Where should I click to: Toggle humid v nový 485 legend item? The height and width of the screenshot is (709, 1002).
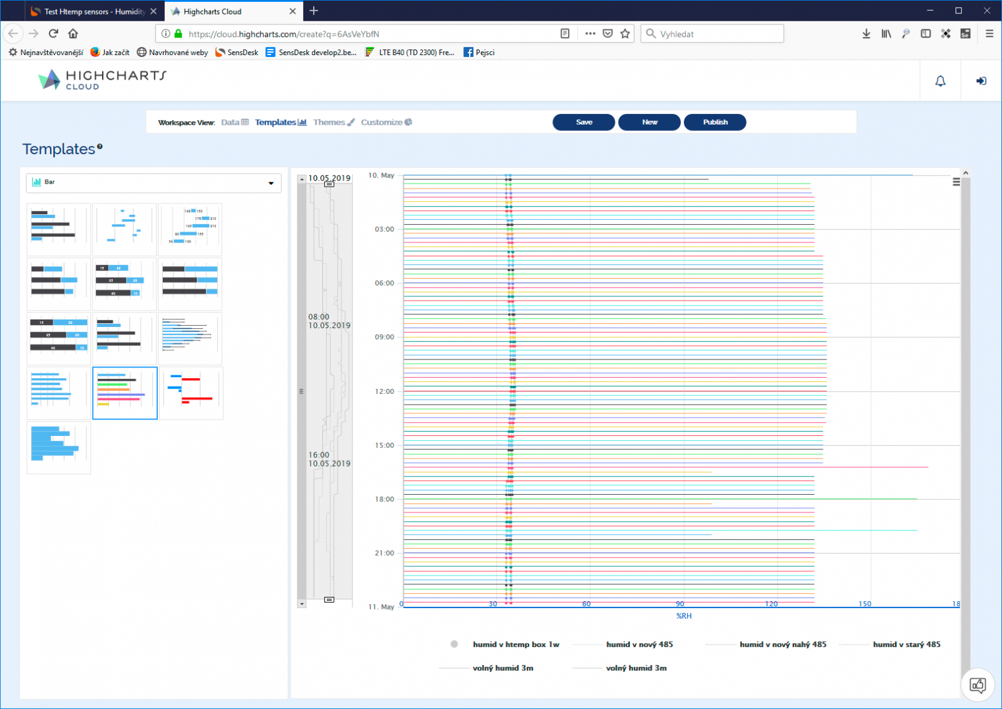click(623, 644)
